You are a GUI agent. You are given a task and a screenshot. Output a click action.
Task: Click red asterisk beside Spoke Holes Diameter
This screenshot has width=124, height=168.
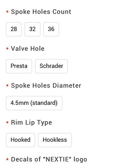(7, 86)
